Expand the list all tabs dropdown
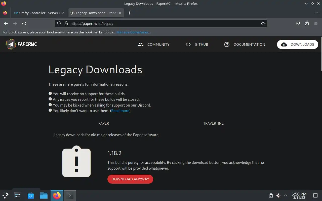Screen dimensions: 322x201 317,13
